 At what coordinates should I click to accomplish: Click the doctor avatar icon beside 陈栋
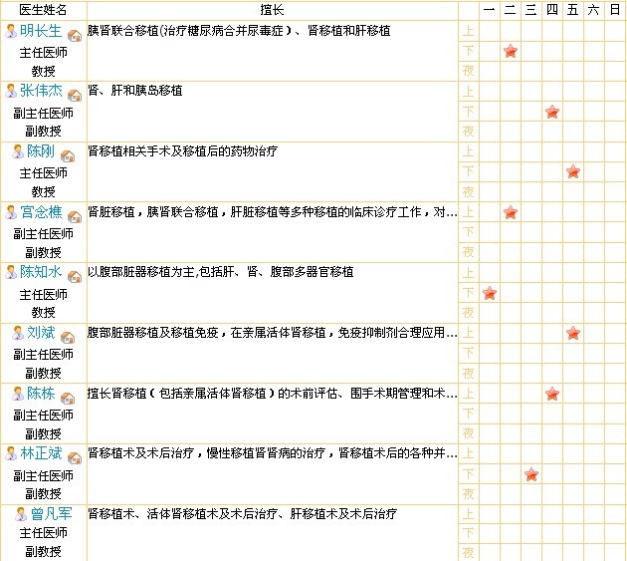[18, 394]
